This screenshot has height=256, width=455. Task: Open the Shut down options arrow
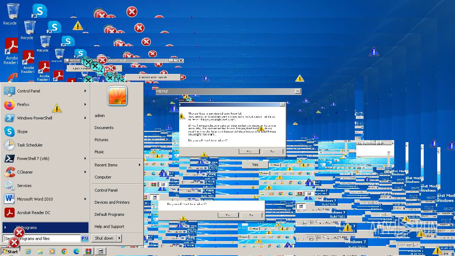pos(119,238)
